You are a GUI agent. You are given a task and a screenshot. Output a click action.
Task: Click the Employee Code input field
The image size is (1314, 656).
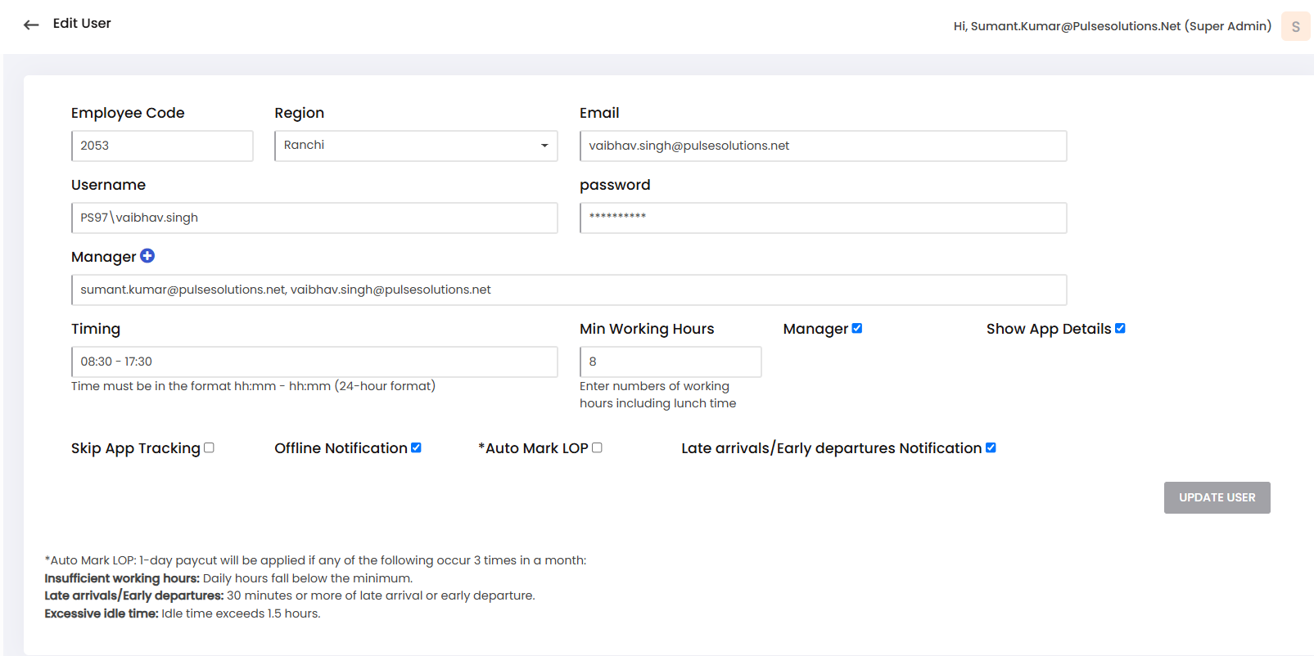point(162,146)
